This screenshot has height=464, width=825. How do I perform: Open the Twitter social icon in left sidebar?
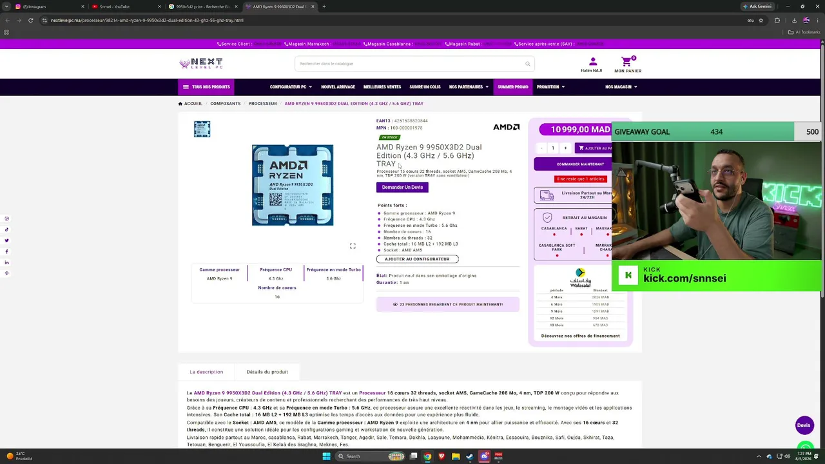tap(6, 240)
